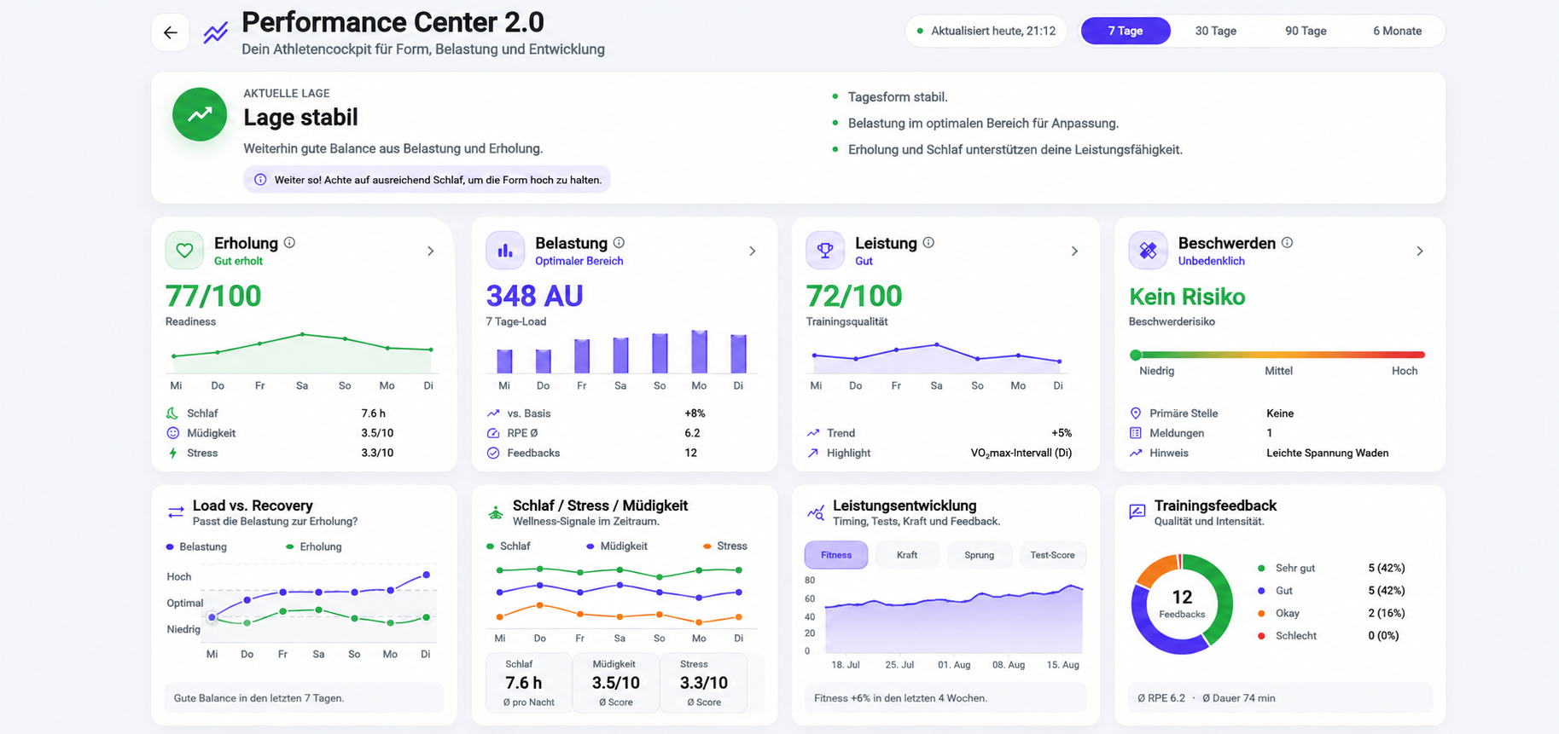
Task: Open the Beschwerden info icon
Action: click(1287, 243)
